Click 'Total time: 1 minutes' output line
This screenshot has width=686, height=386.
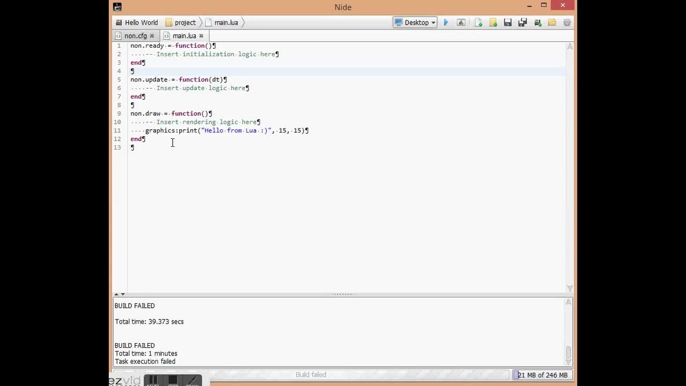pyautogui.click(x=146, y=354)
